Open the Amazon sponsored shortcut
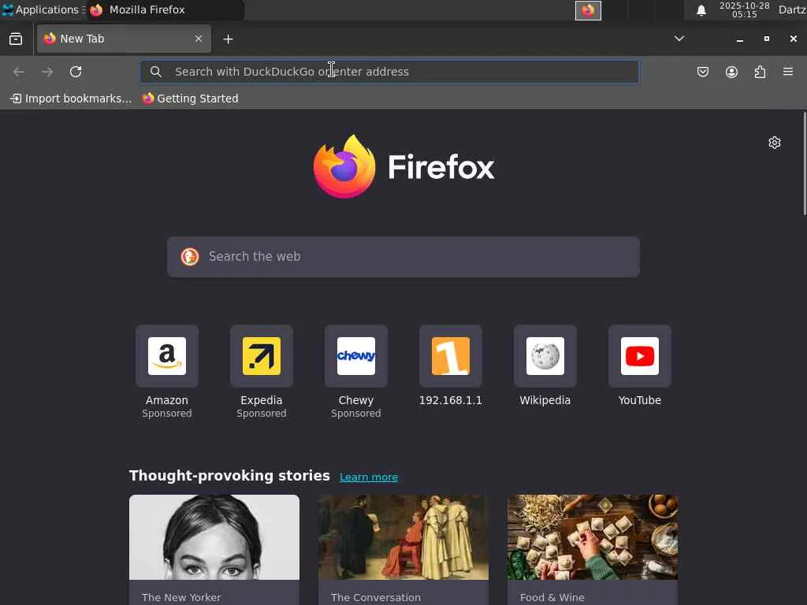 coord(167,356)
